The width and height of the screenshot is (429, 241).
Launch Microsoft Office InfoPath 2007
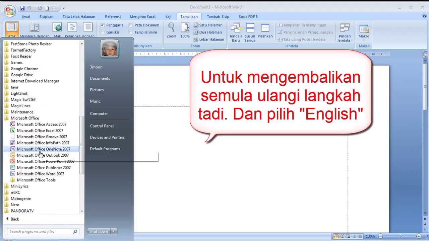(43, 143)
